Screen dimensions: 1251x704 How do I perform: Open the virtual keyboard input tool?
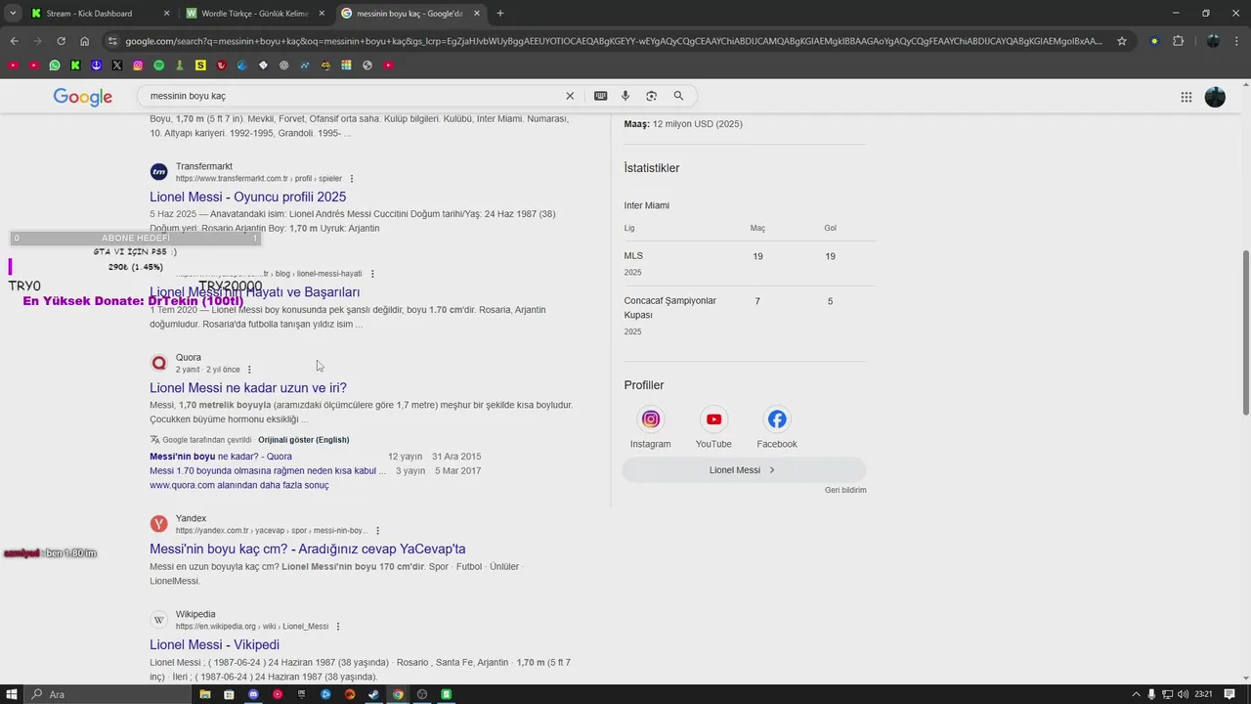pyautogui.click(x=600, y=96)
